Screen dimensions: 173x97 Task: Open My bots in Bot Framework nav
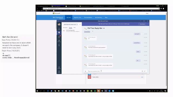pos(69,18)
